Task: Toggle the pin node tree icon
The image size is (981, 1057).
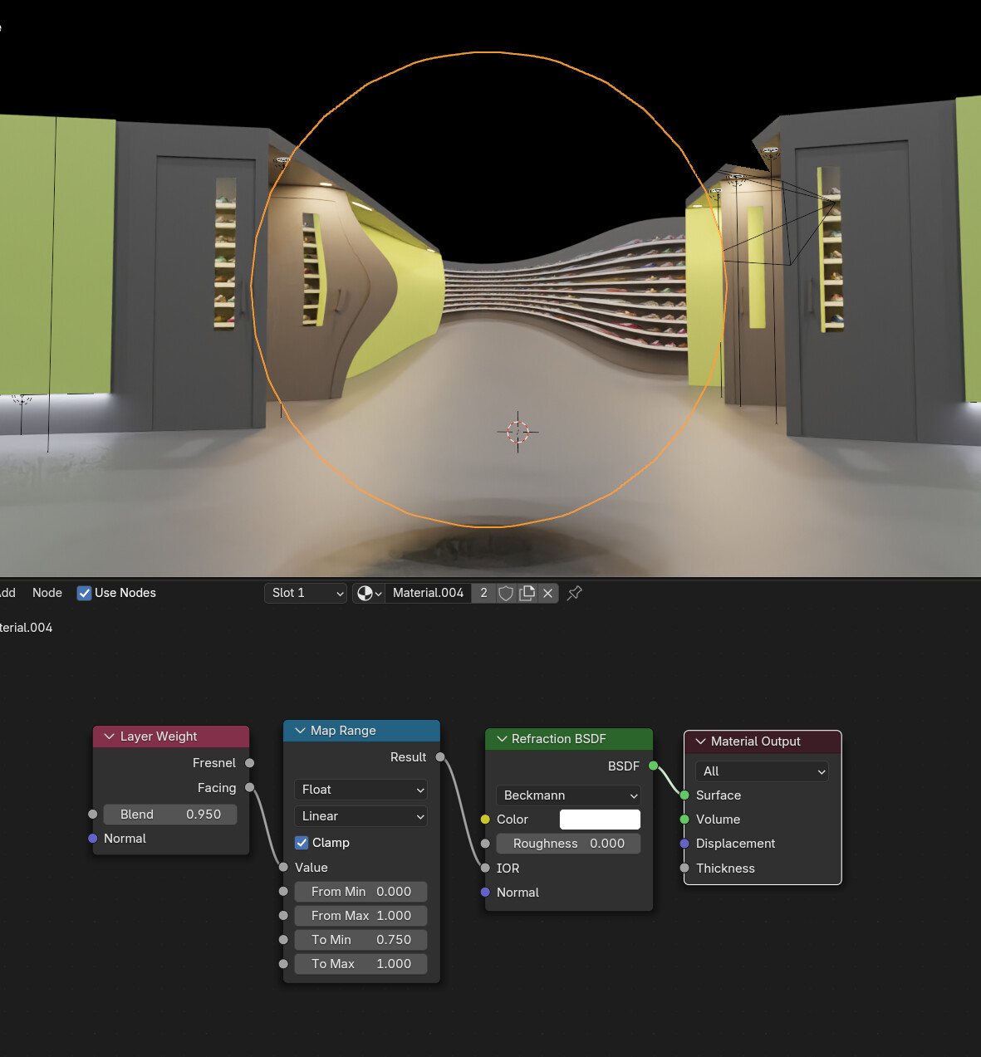Action: (574, 593)
